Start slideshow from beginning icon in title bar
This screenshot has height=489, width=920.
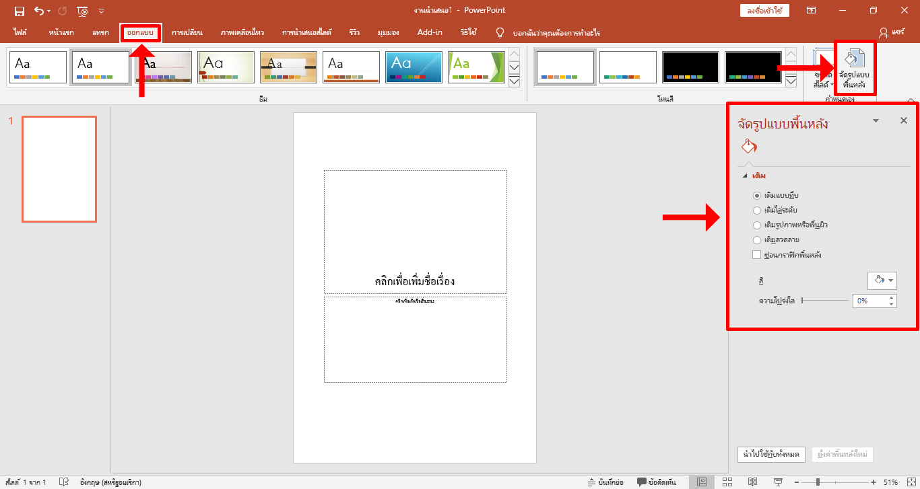click(x=82, y=11)
